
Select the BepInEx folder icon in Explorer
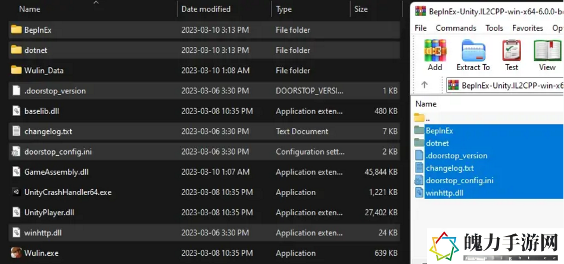[x=16, y=30]
